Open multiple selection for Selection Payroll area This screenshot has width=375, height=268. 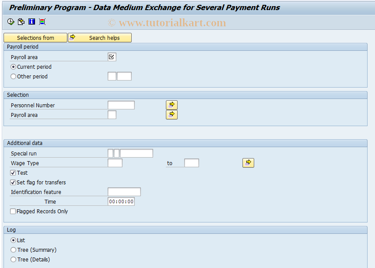coord(172,115)
